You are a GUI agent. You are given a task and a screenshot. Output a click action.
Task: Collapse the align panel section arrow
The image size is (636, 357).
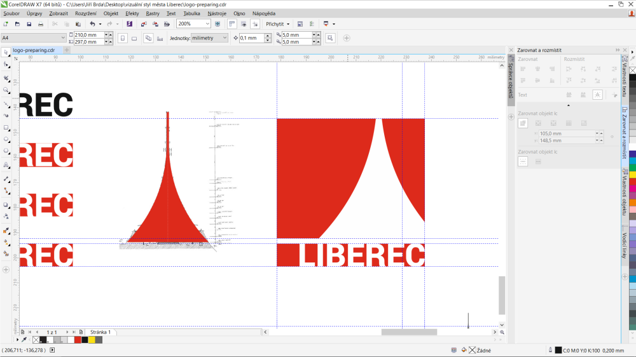568,105
